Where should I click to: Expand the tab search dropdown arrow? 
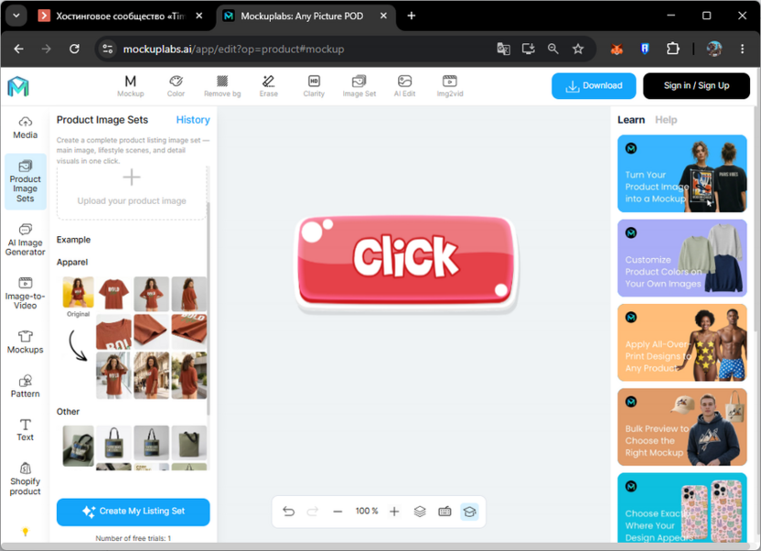pos(16,16)
